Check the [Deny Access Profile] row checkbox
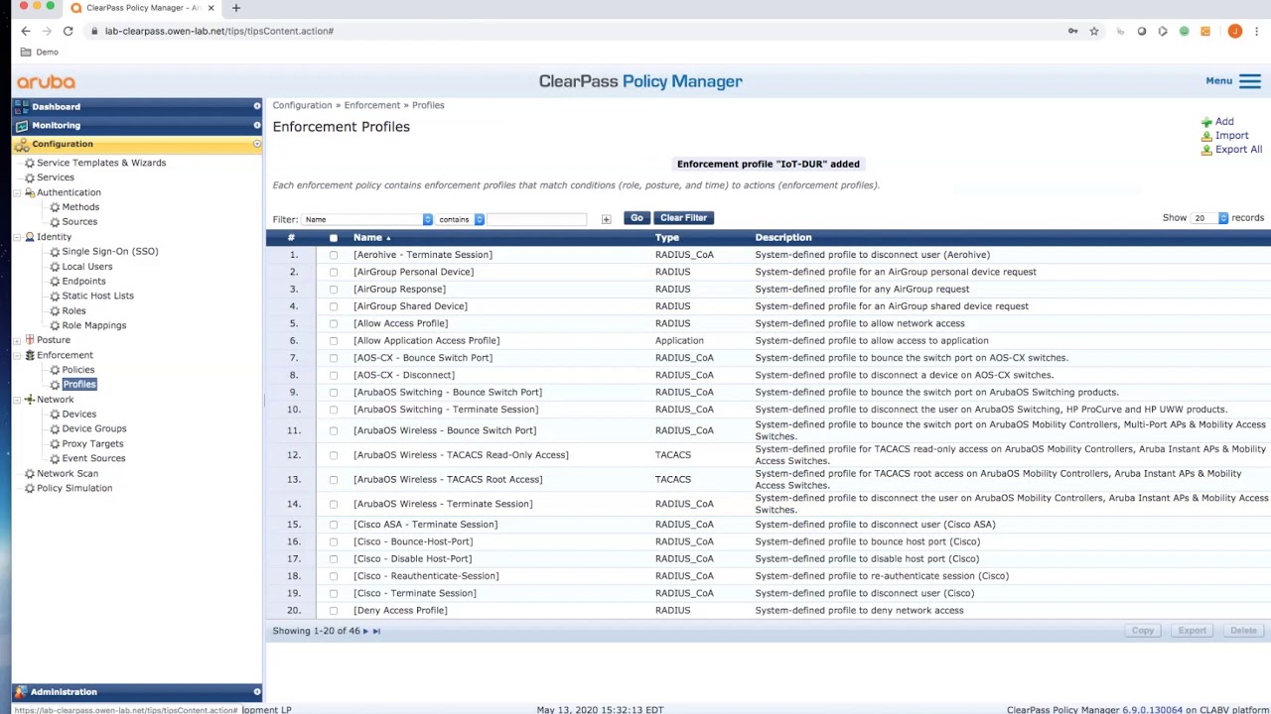This screenshot has width=1271, height=714. tap(334, 611)
